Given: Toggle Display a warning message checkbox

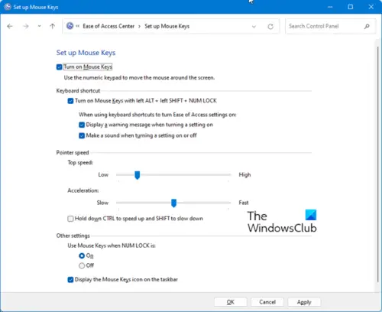Looking at the screenshot, I should [x=82, y=125].
